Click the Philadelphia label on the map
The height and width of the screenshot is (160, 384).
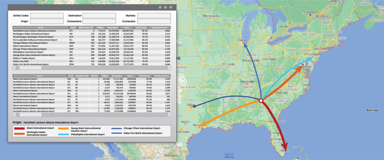click(313, 55)
